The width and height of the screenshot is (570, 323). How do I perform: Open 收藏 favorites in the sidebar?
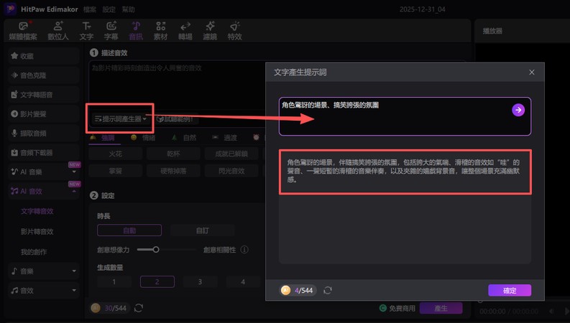(43, 56)
